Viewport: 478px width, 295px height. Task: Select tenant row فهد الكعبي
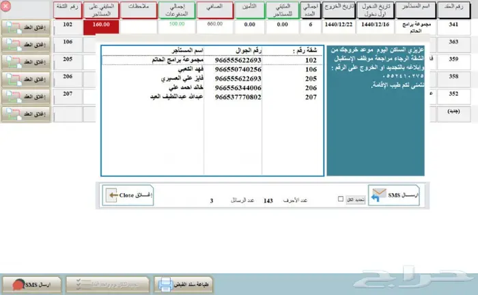pos(212,70)
